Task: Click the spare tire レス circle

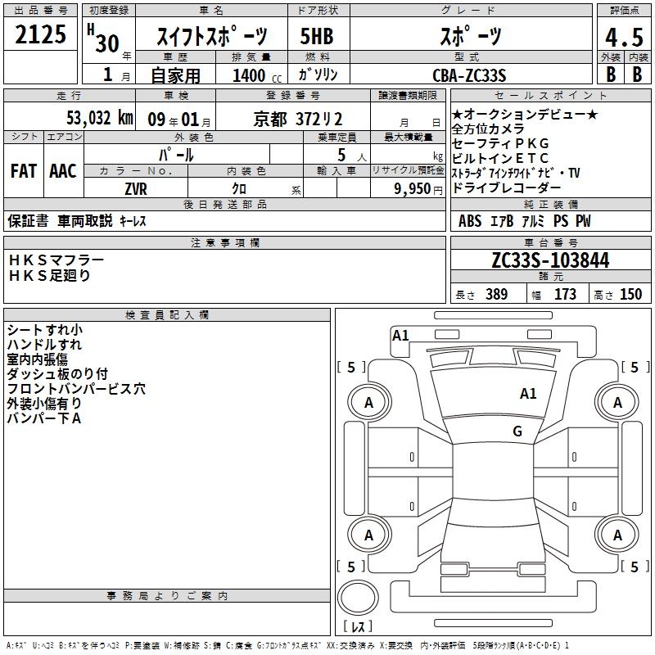Action: [358, 597]
